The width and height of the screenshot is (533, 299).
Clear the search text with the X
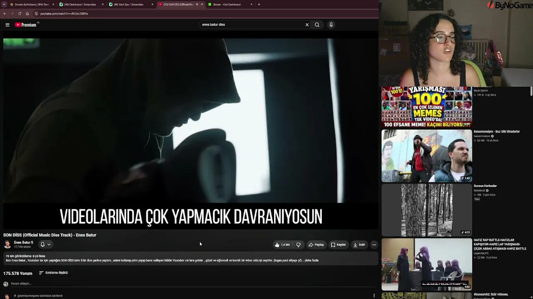point(307,25)
